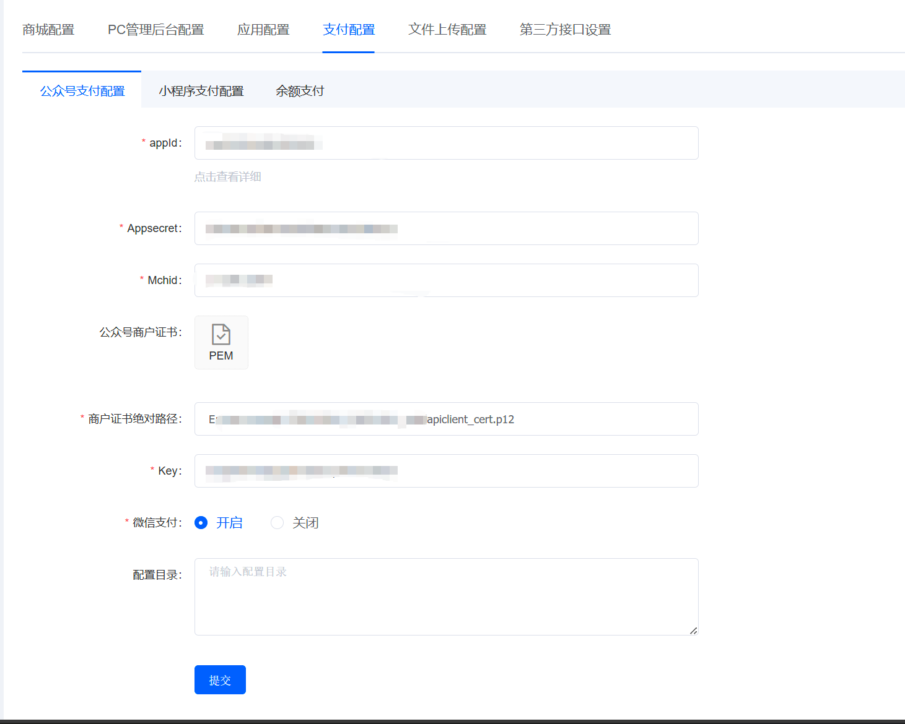This screenshot has width=905, height=724.
Task: Select the 公众号支付配置 sub-tab
Action: 82,91
